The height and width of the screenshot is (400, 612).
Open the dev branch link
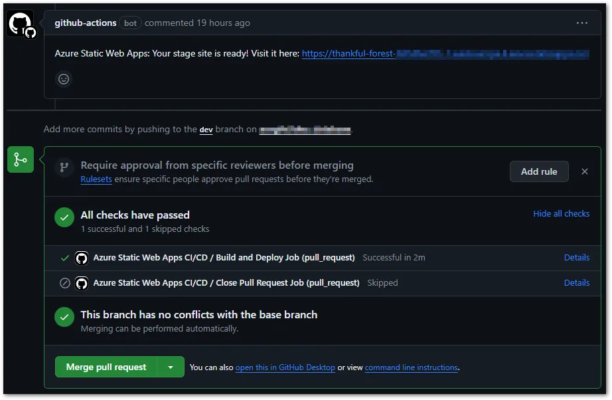tap(206, 130)
